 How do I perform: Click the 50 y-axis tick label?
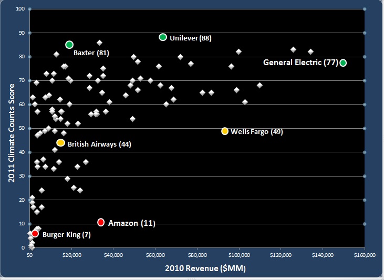(22, 128)
